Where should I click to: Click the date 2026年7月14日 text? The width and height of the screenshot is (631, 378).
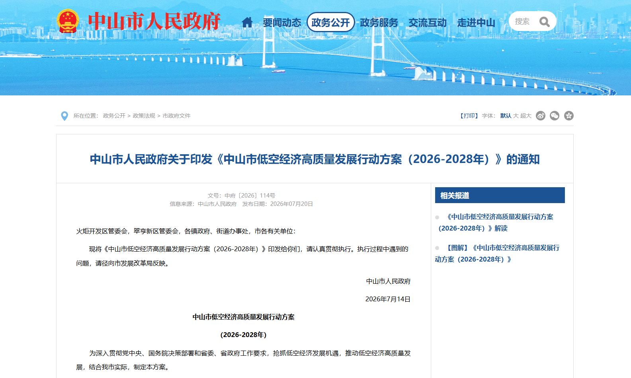388,299
